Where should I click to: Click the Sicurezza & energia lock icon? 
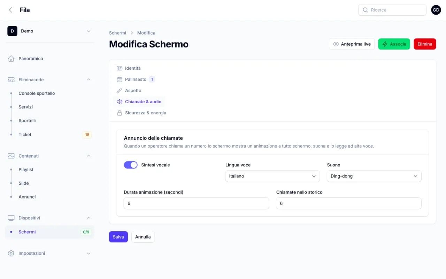120,113
